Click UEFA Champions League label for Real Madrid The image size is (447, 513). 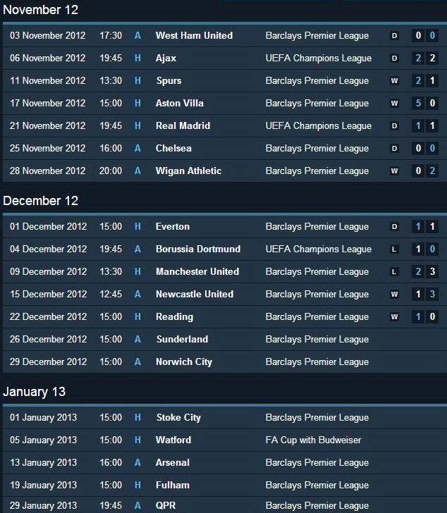click(319, 126)
